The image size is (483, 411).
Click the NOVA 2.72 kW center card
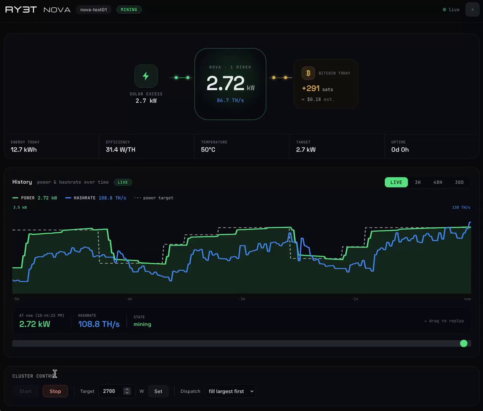pyautogui.click(x=230, y=84)
